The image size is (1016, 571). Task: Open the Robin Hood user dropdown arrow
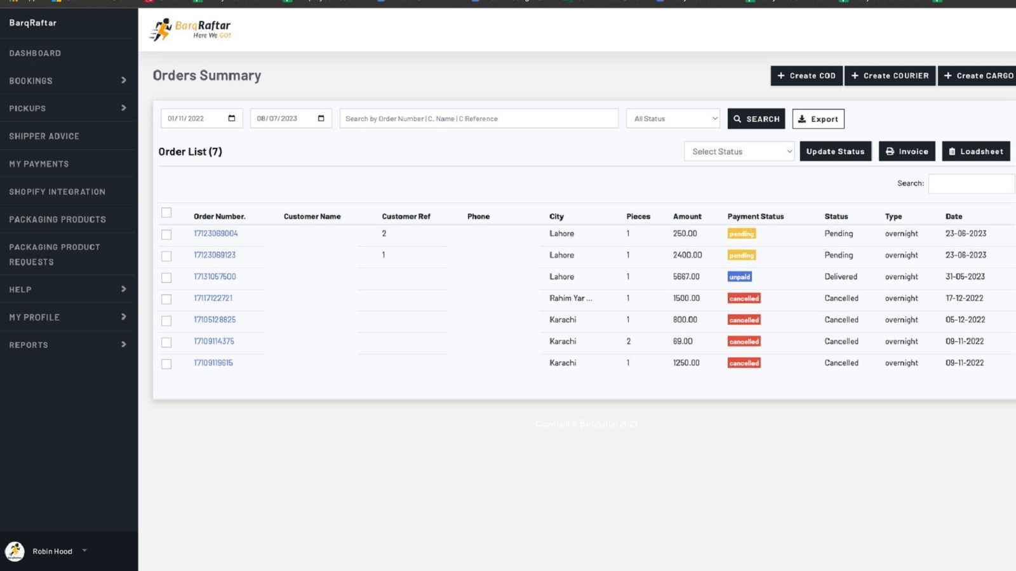pos(84,551)
